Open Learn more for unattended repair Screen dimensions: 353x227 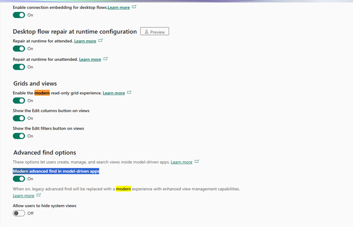(90, 59)
